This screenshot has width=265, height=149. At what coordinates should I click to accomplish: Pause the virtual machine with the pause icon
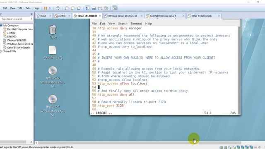coord(46,8)
